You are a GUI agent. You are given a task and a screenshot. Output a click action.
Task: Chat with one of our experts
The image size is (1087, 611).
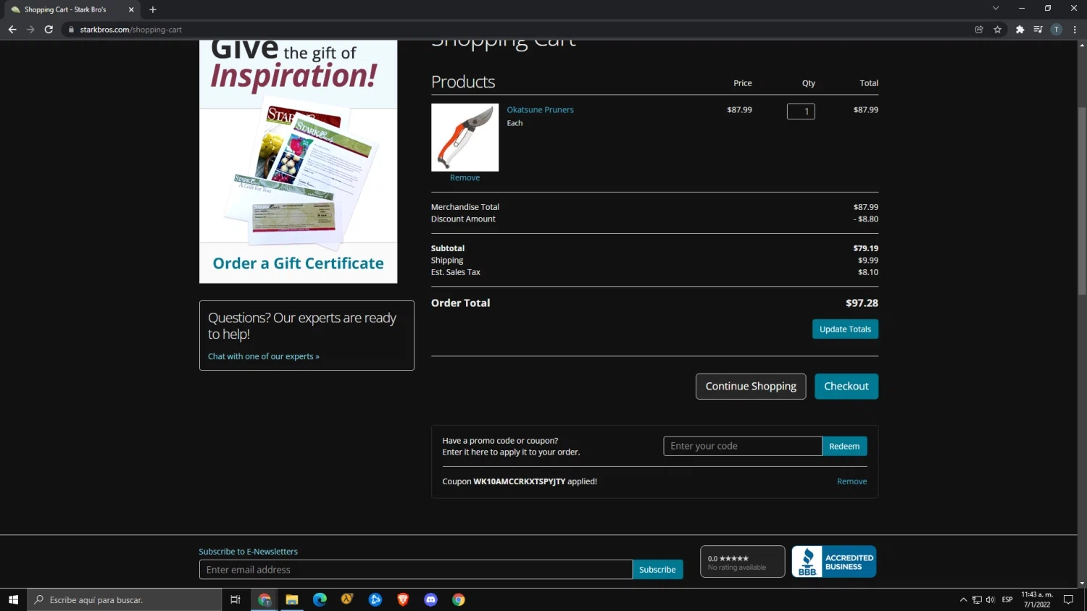264,356
